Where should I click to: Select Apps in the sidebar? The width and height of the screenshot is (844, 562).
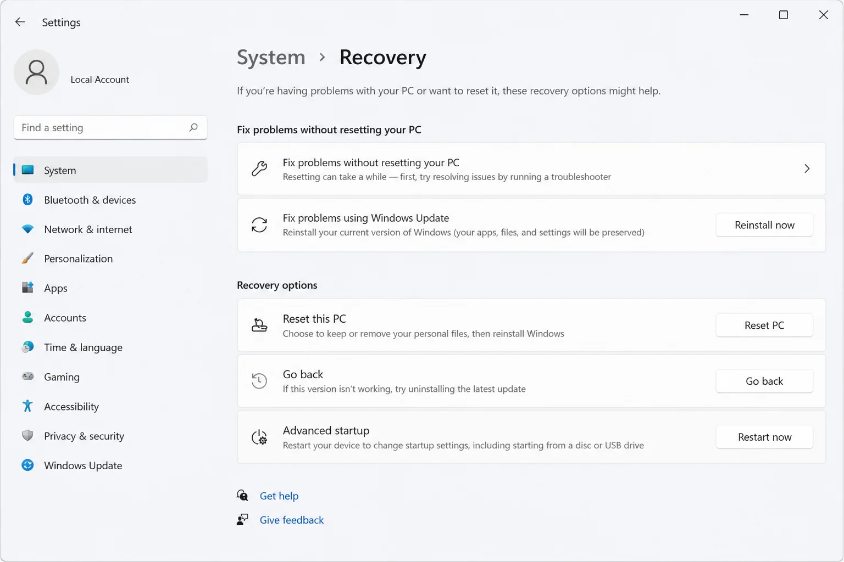click(x=110, y=288)
